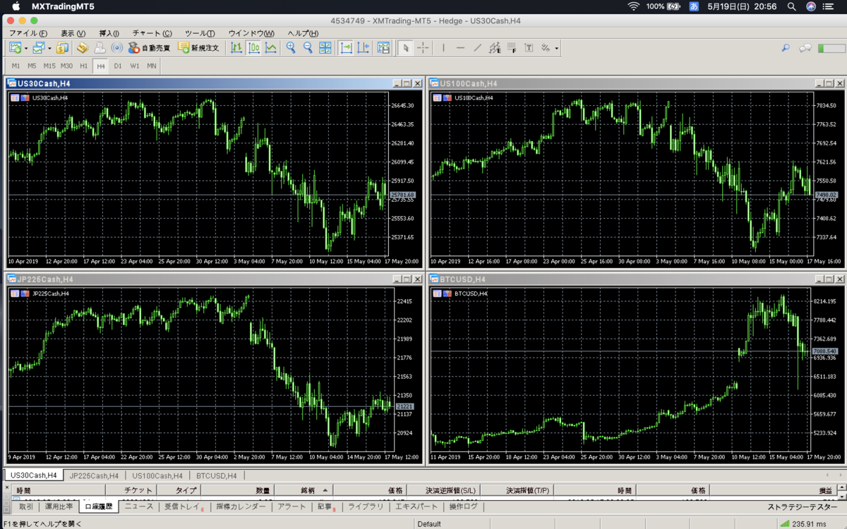The width and height of the screenshot is (847, 529).
Task: Switch chart to candlestick mode
Action: pos(253,48)
